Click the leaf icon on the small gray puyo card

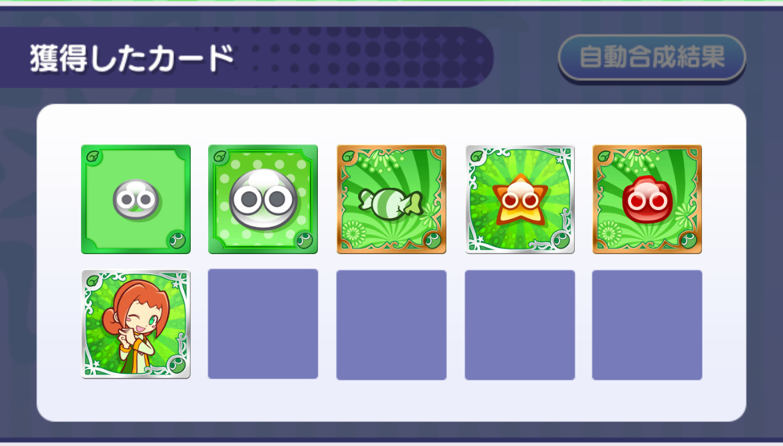point(93,157)
